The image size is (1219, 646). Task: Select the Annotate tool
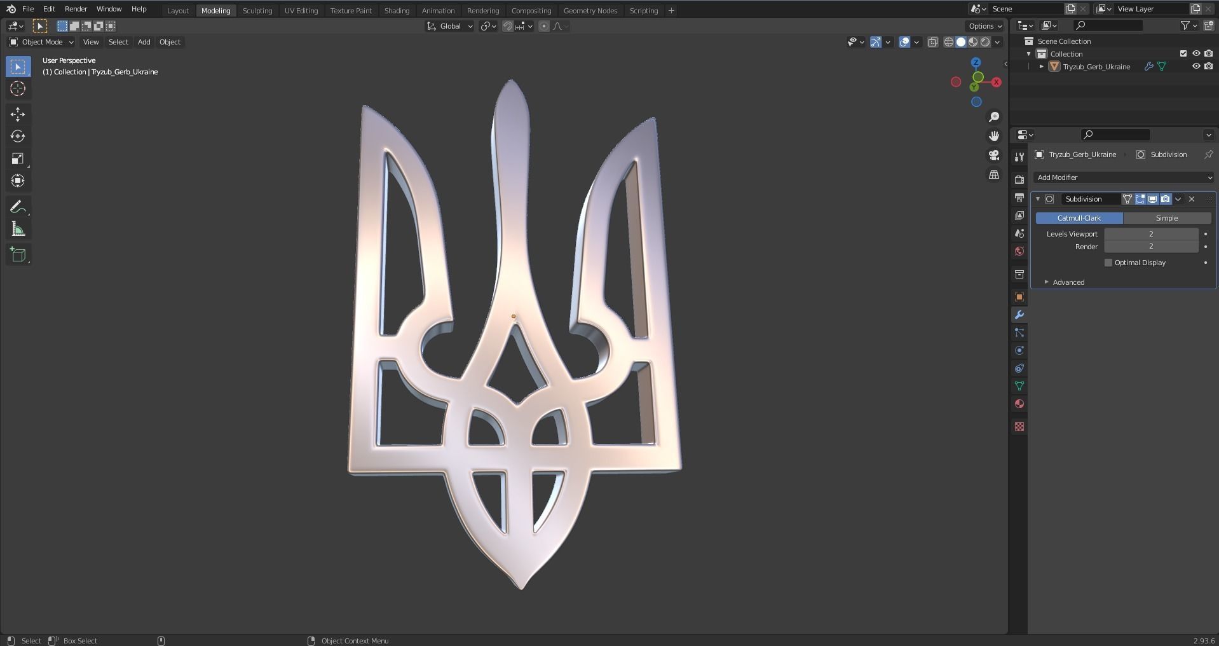[18, 205]
